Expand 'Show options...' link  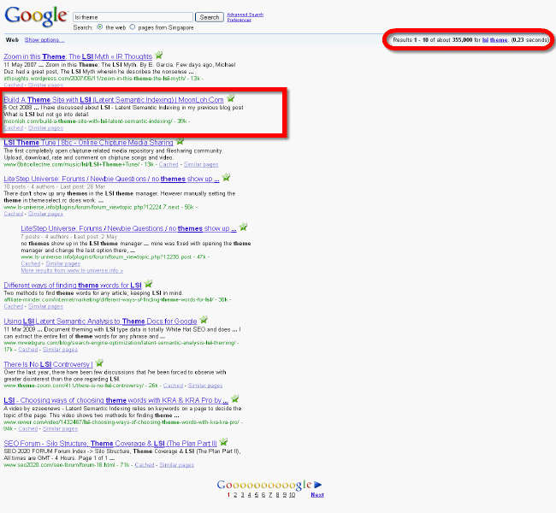[44, 40]
